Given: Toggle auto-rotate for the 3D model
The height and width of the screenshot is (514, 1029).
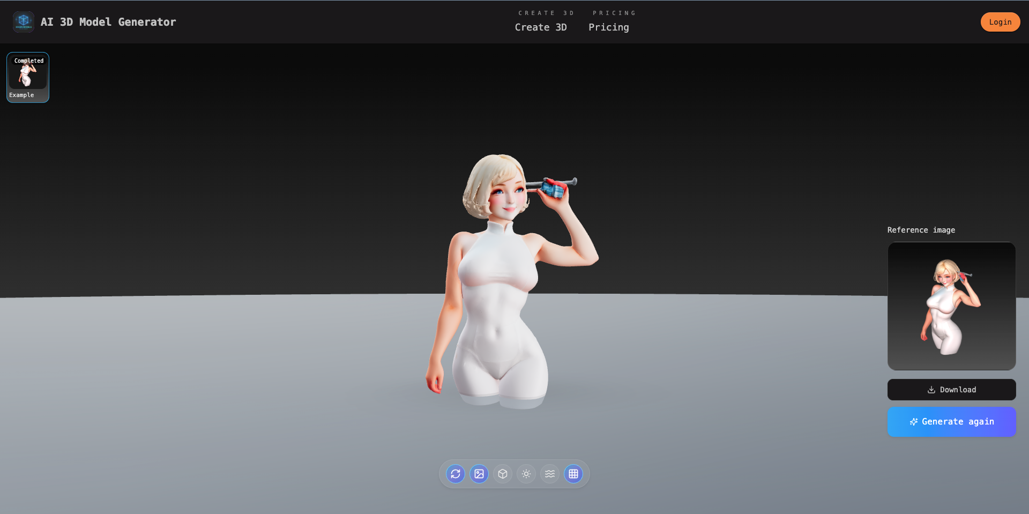Looking at the screenshot, I should (455, 474).
